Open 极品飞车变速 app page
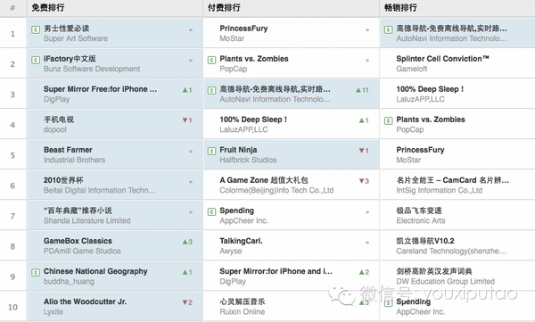The width and height of the screenshot is (535, 322). coord(419,211)
